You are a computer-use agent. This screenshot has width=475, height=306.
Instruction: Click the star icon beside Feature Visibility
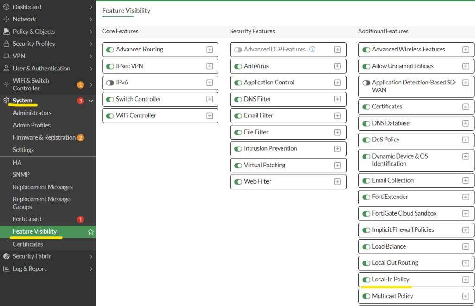pyautogui.click(x=91, y=232)
